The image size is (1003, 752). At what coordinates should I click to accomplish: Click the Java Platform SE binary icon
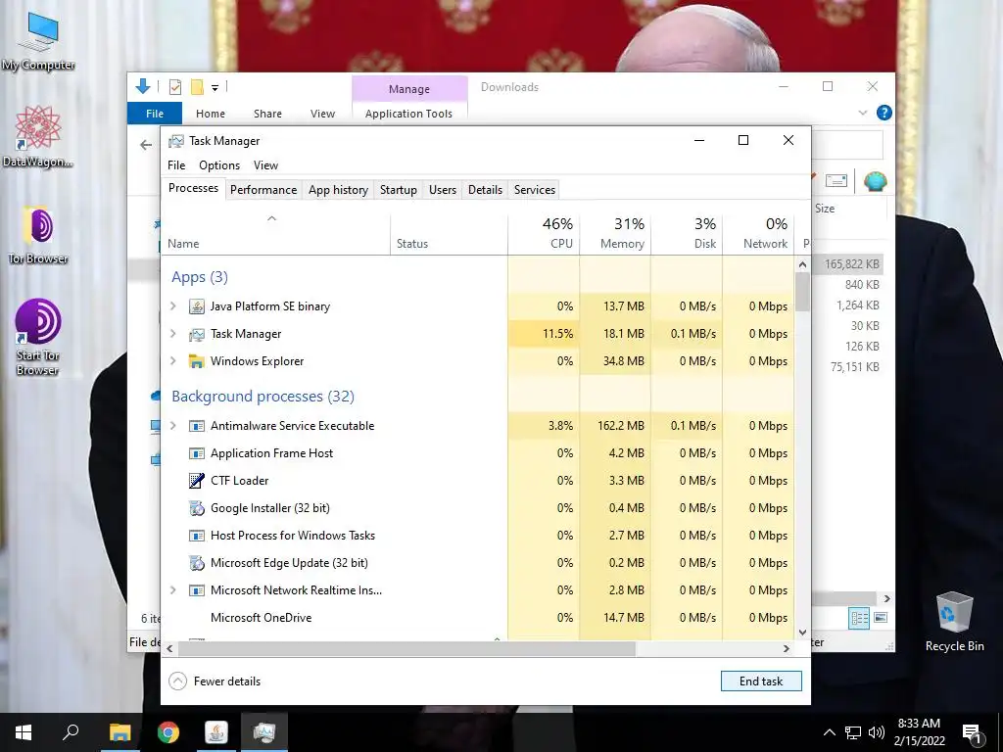(196, 306)
